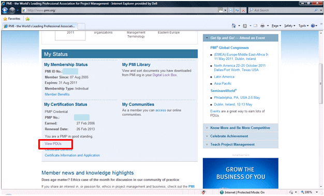324x196 pixels.
Task: Open North America Dallas/Fort Worth congress link
Action: [240, 68]
